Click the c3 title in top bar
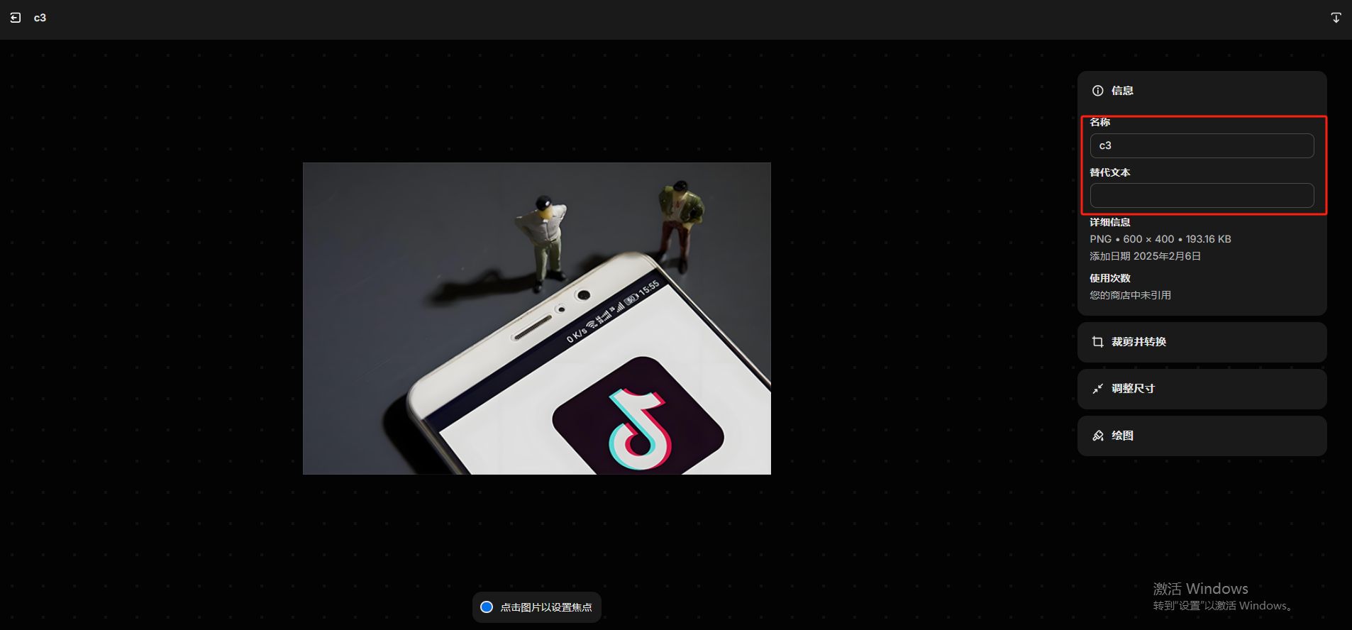Viewport: 1352px width, 630px height. [40, 18]
